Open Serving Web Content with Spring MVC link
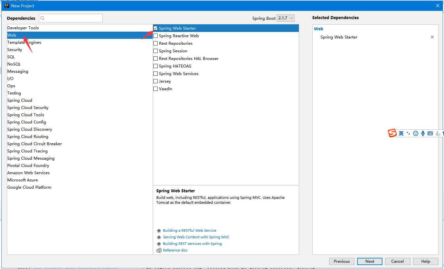This screenshot has height=269, width=444. tap(196, 237)
